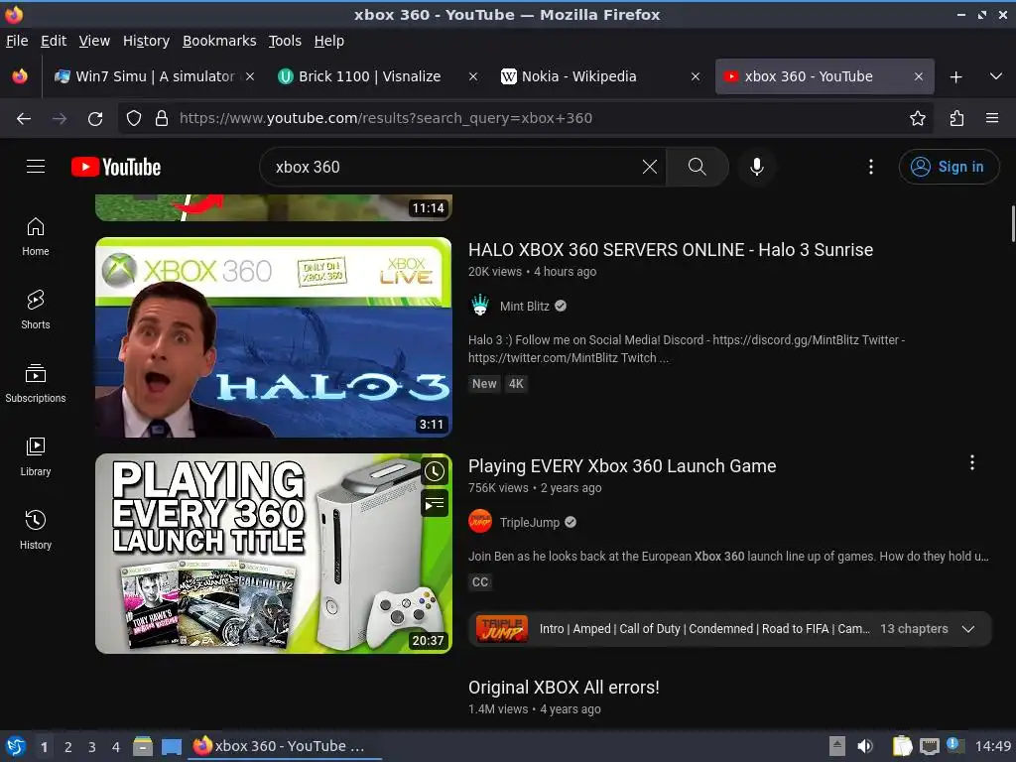
Task: Open HALO XBOX 360 SERVERS ONLINE title
Action: [671, 249]
